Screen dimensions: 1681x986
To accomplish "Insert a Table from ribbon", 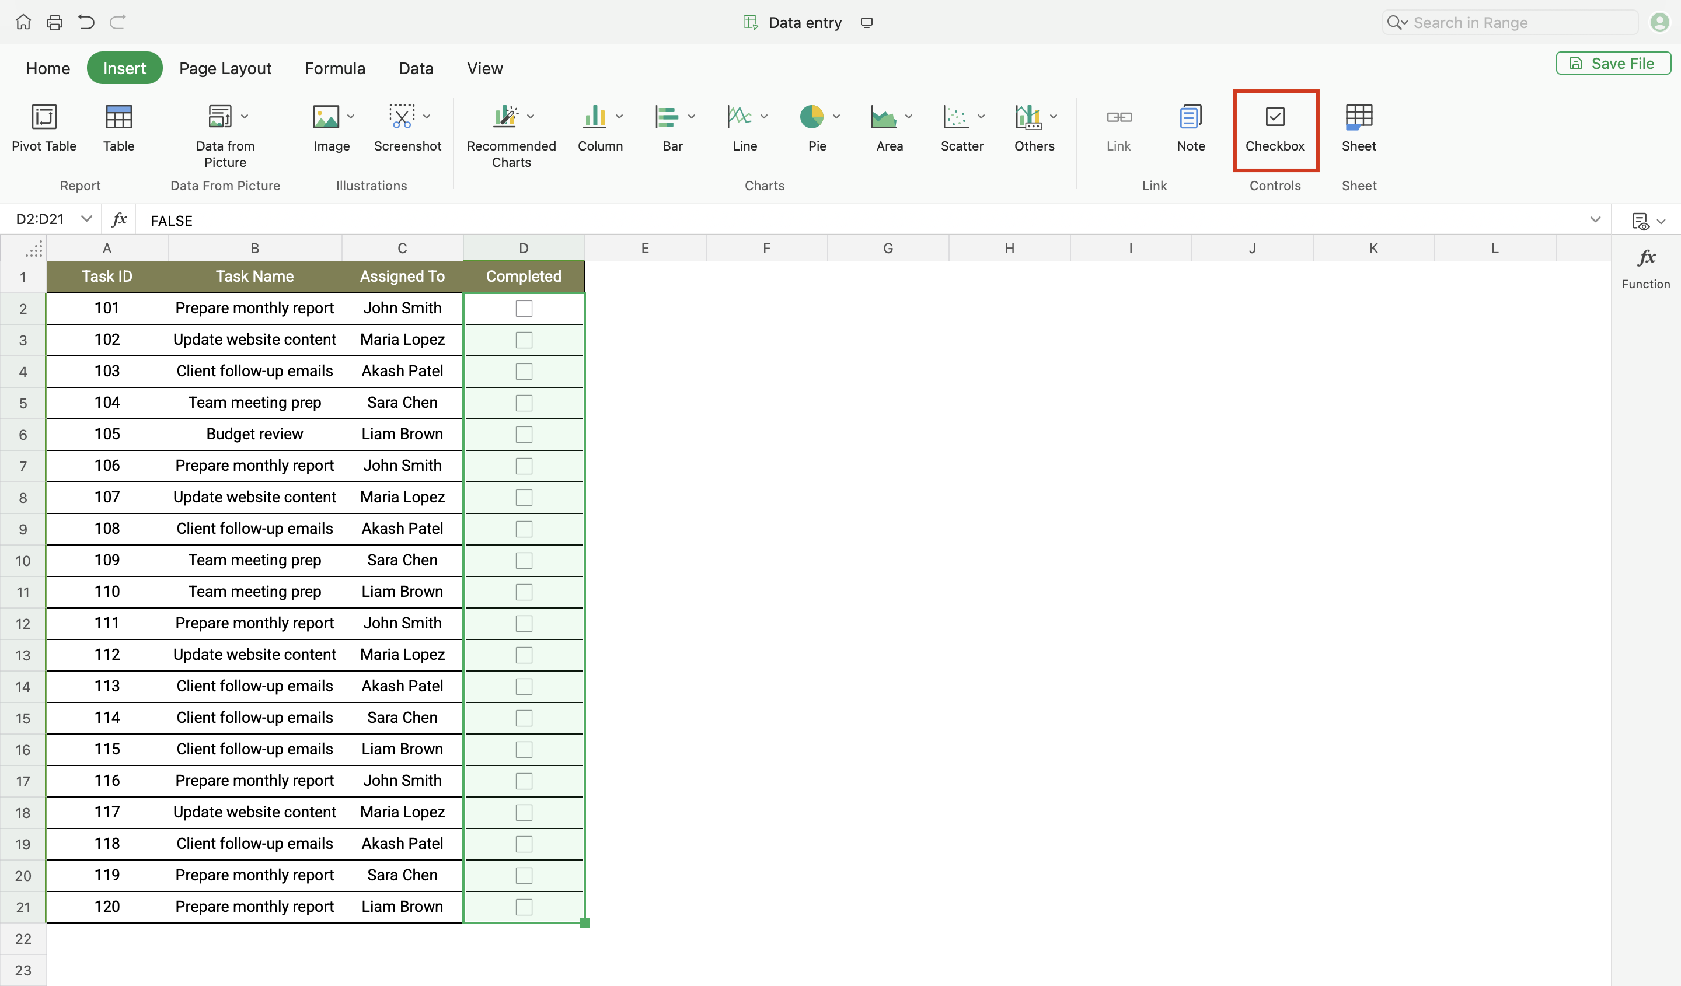I will (x=118, y=117).
